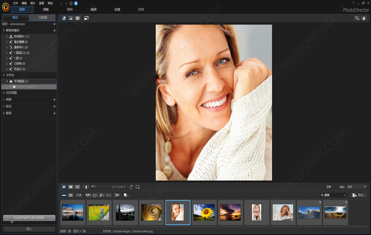Click the face tagging icon
This screenshot has width=371, height=235.
86,187
